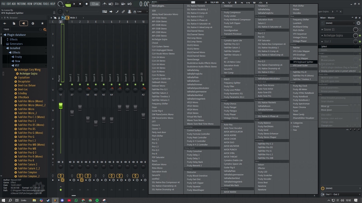This screenshot has height=203, width=362.
Task: Toggle typing keyboard to piano icon
Action: [x=104, y=12]
